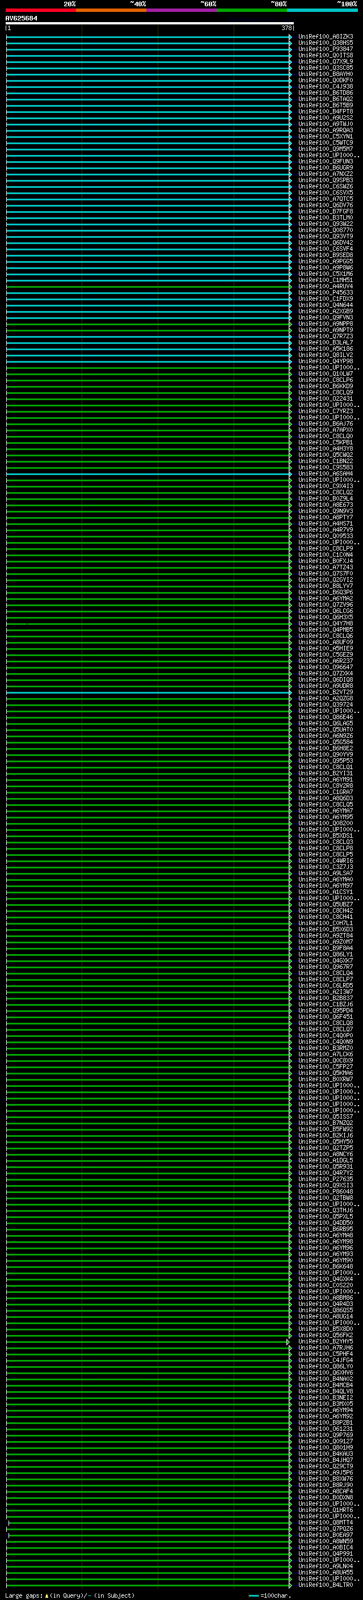Select label UniRef100_B3NEI2
Image resolution: width=363 pixels, height=1600 pixels.
tap(325, 1398)
